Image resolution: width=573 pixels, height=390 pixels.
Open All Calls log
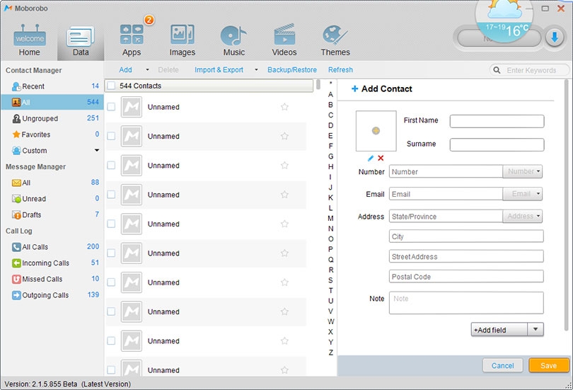tap(52, 247)
